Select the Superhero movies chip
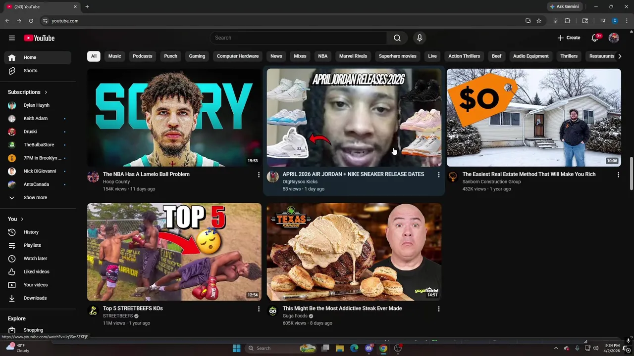 (x=398, y=56)
